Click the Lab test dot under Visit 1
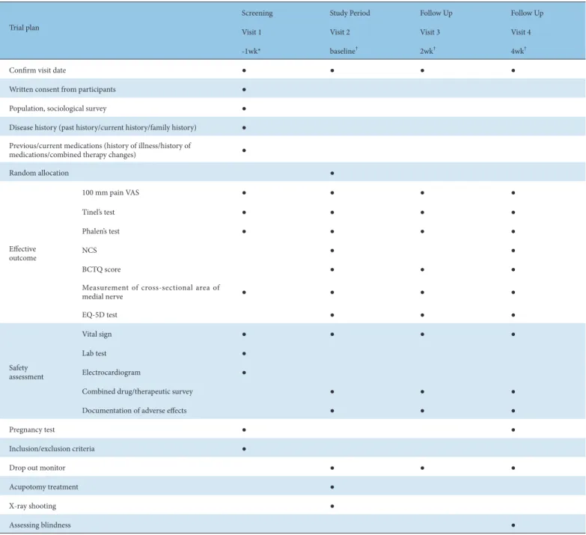Screen dimensions: 586x535 click(244, 353)
